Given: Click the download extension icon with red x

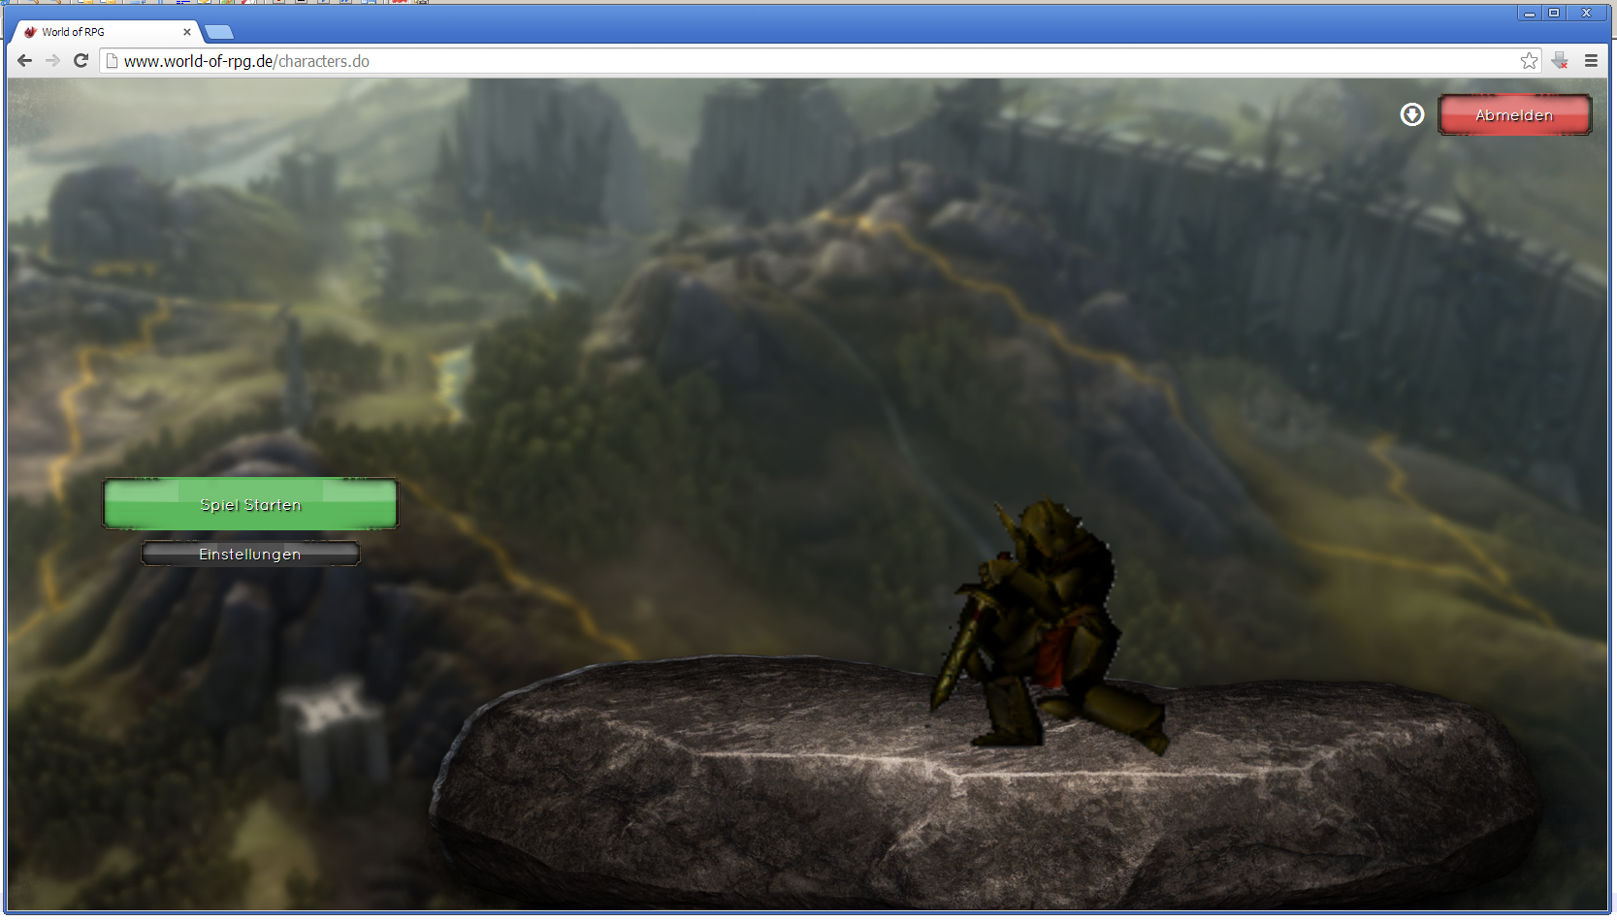Looking at the screenshot, I should click(x=1560, y=61).
